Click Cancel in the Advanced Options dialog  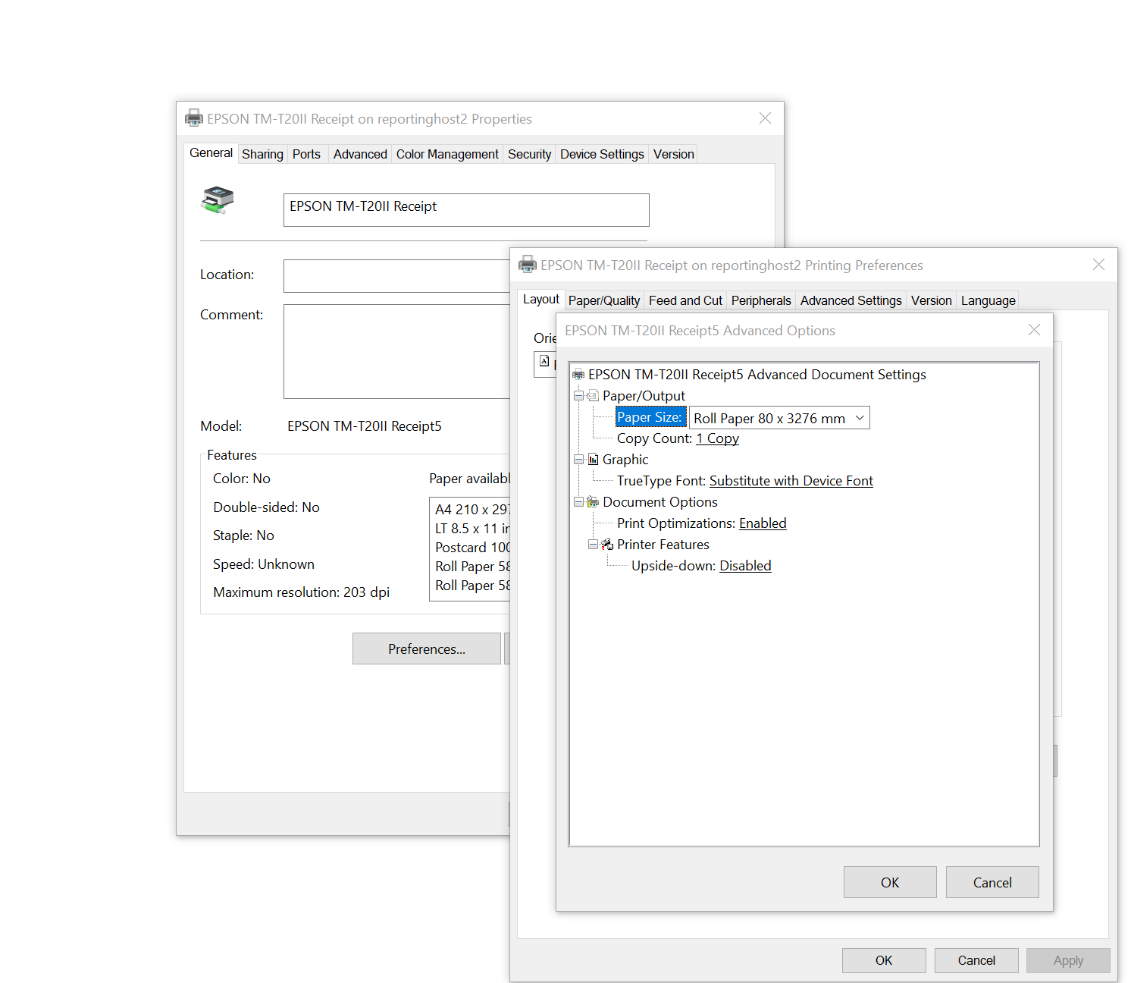[992, 882]
